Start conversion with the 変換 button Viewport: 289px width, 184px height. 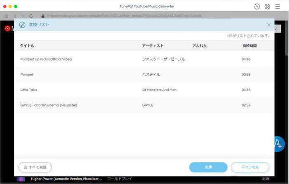click(x=208, y=167)
